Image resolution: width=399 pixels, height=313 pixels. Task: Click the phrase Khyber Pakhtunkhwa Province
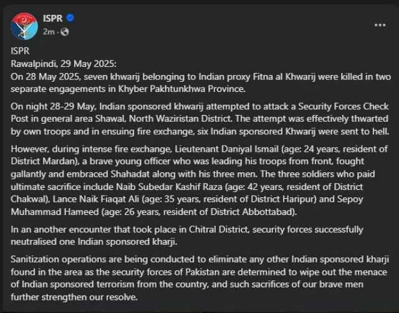point(181,89)
